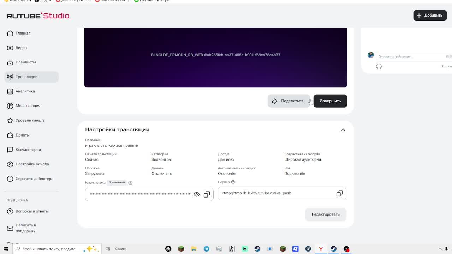
Task: Copy the stream key
Action: pyautogui.click(x=207, y=194)
